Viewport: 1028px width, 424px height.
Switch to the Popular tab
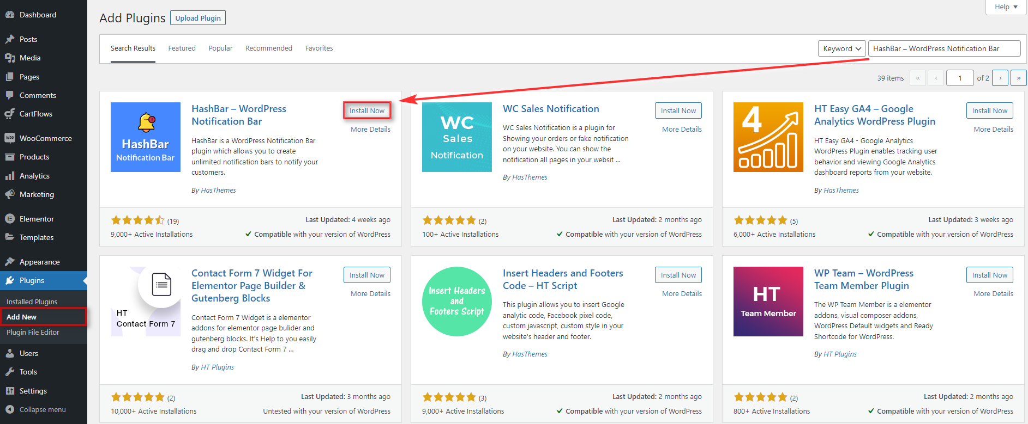pos(220,48)
